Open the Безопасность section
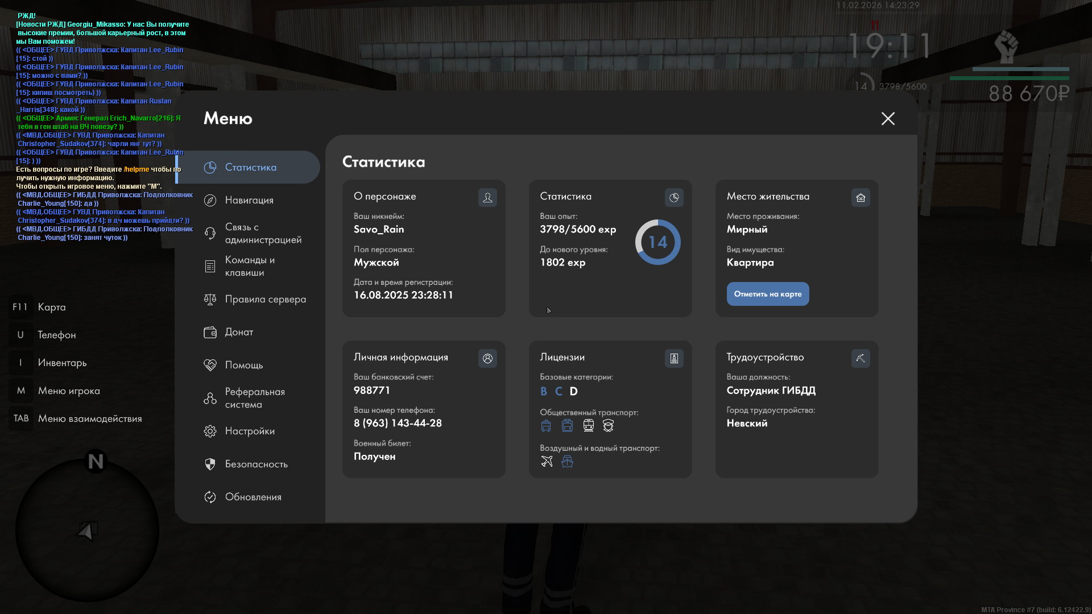The height and width of the screenshot is (614, 1092). [256, 464]
